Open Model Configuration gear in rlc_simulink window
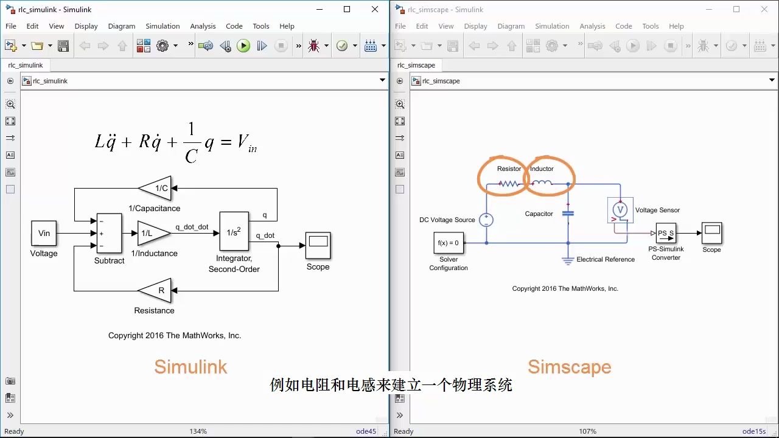This screenshot has width=779, height=438. [162, 46]
